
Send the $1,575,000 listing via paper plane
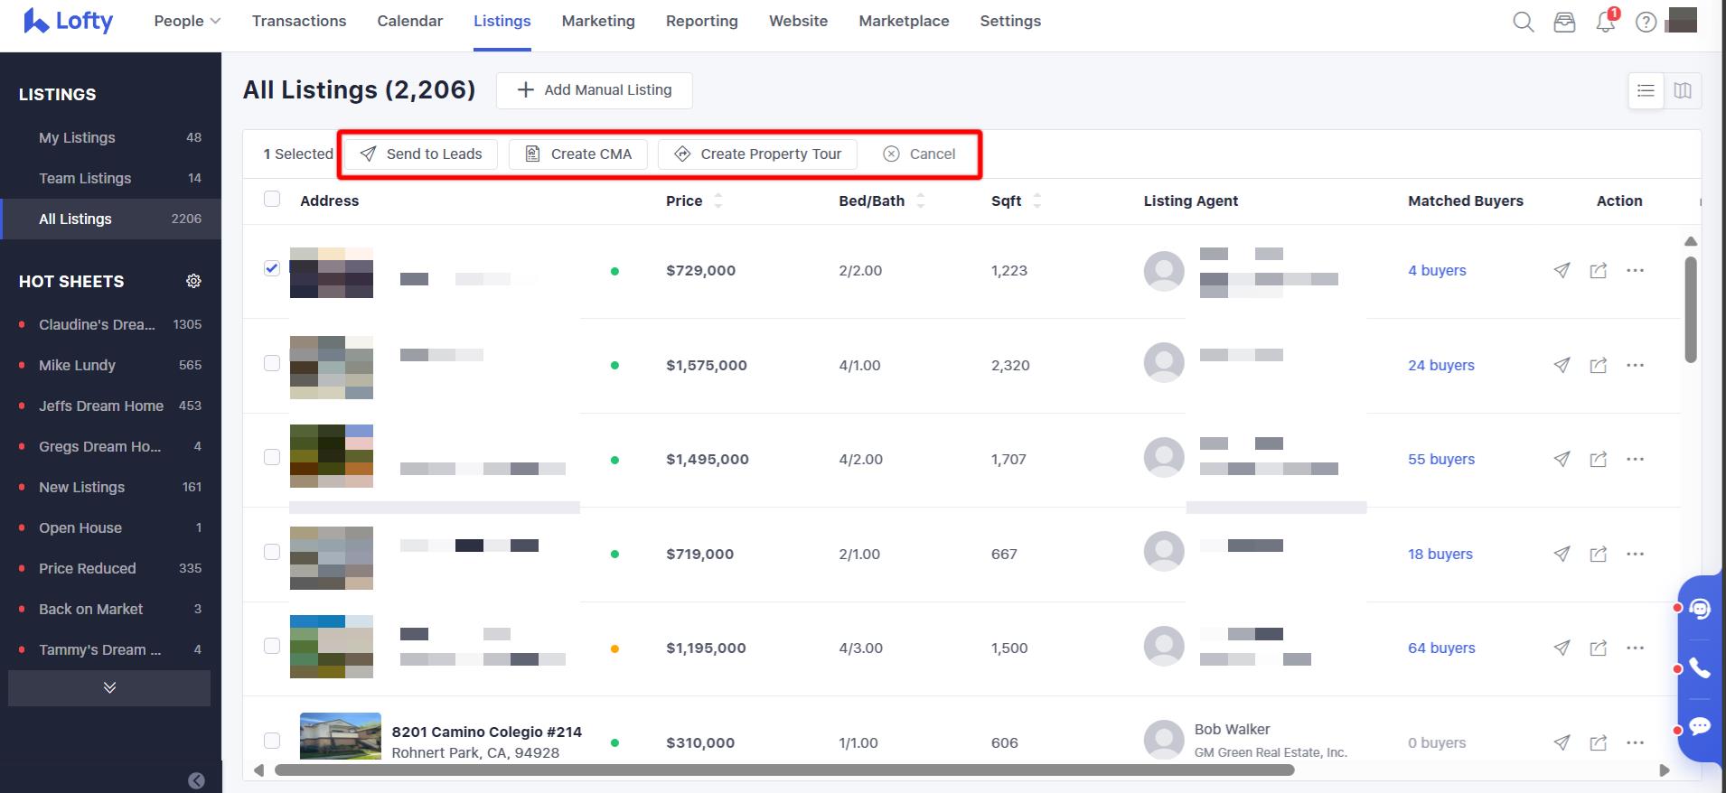[1562, 365]
